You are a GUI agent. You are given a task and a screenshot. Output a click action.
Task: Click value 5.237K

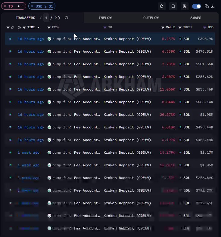pos(169,39)
